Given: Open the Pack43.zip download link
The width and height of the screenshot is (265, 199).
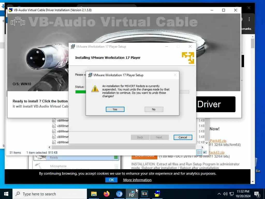Looking at the screenshot, I should point(217,152).
